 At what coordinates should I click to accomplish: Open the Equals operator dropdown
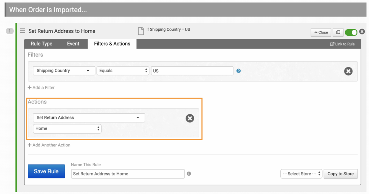click(x=123, y=71)
